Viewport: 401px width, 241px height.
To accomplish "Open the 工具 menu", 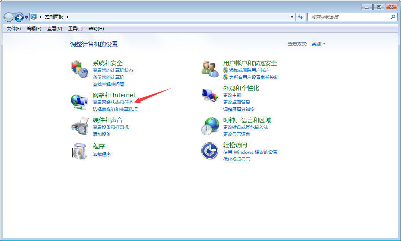I will [x=75, y=28].
